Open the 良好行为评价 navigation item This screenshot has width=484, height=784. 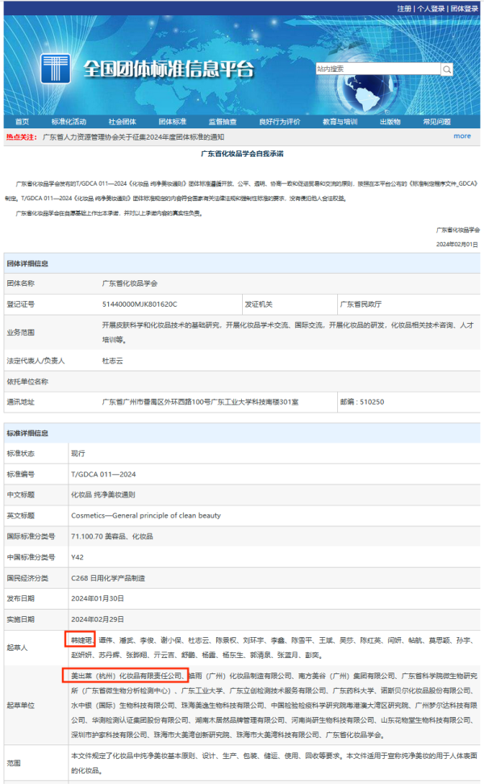click(279, 122)
